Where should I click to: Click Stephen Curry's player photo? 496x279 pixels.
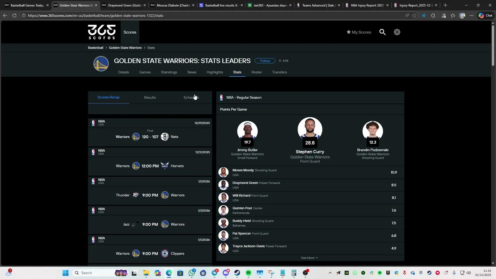(x=310, y=129)
